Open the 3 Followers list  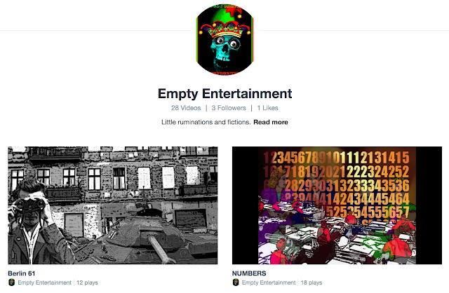click(229, 108)
